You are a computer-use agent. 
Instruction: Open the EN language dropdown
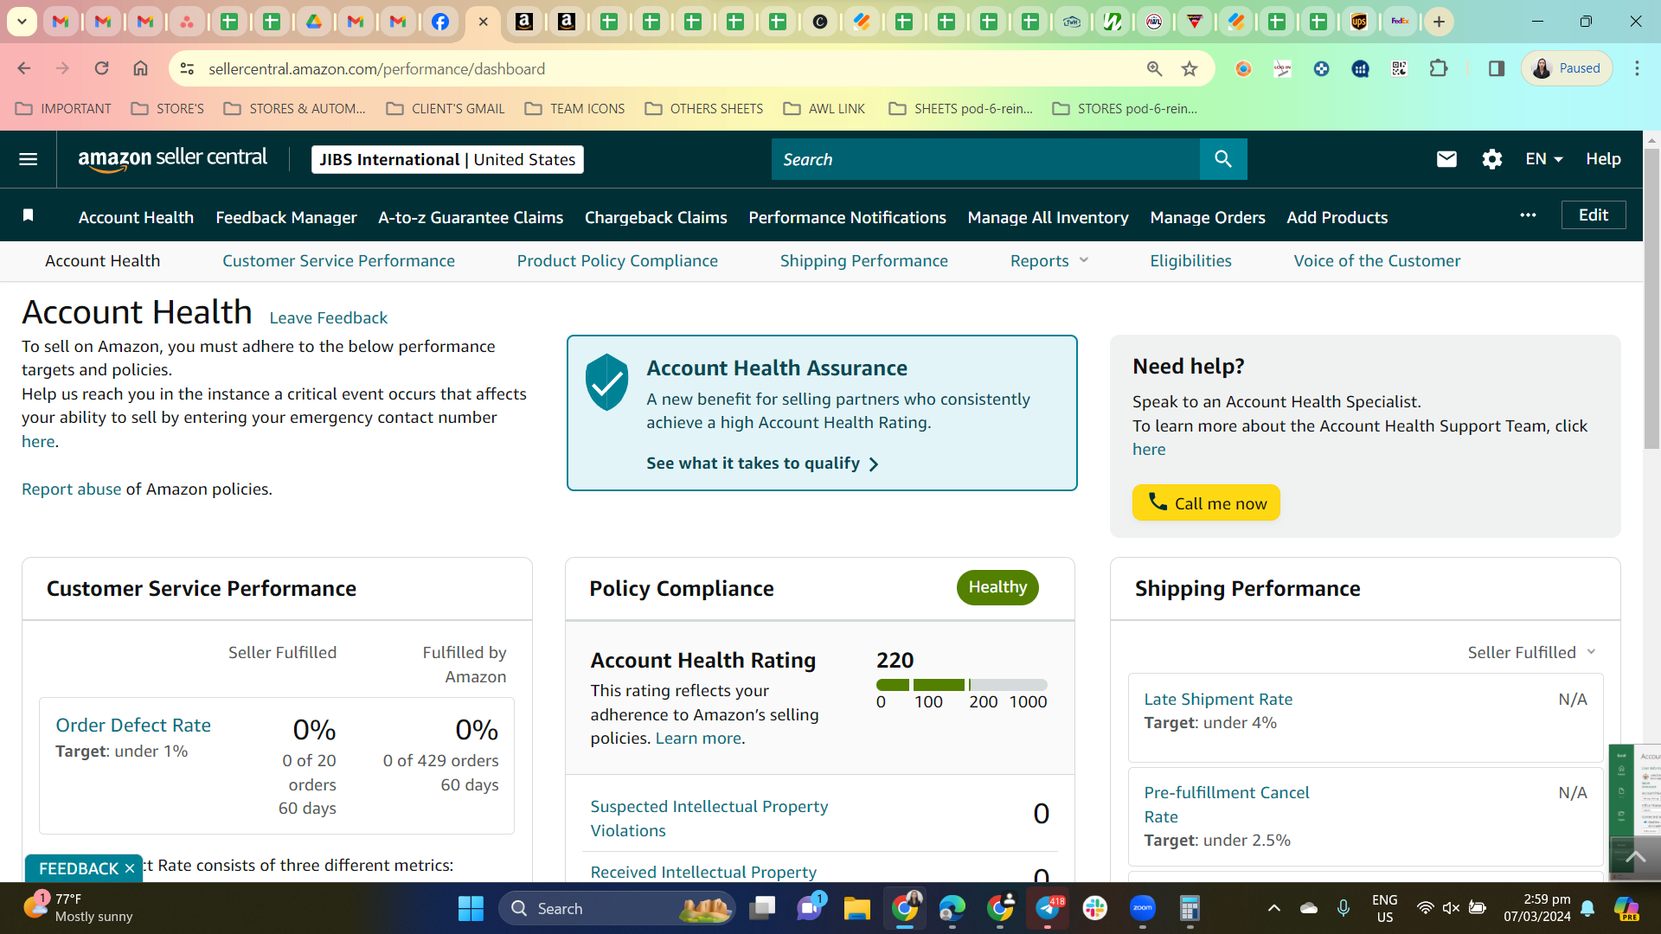pyautogui.click(x=1544, y=159)
